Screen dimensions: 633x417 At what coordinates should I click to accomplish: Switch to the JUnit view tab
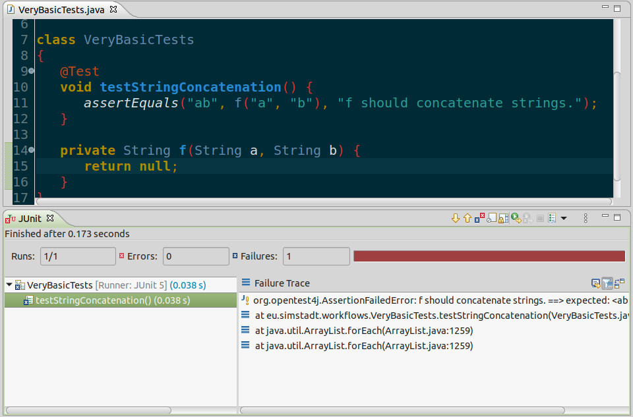coord(30,218)
